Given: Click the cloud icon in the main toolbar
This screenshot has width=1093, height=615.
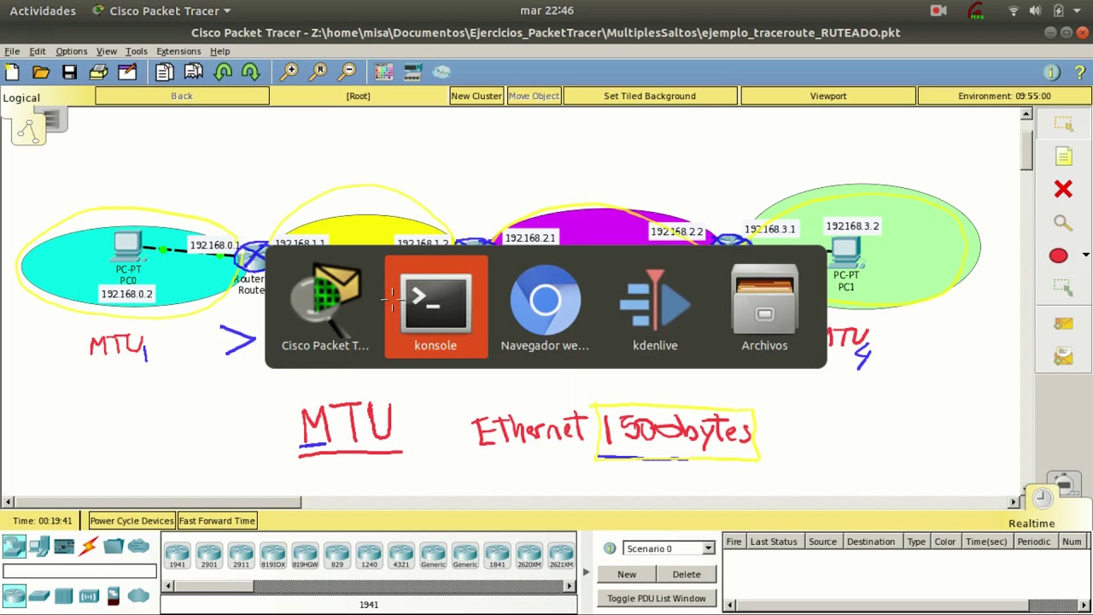Looking at the screenshot, I should [x=441, y=73].
